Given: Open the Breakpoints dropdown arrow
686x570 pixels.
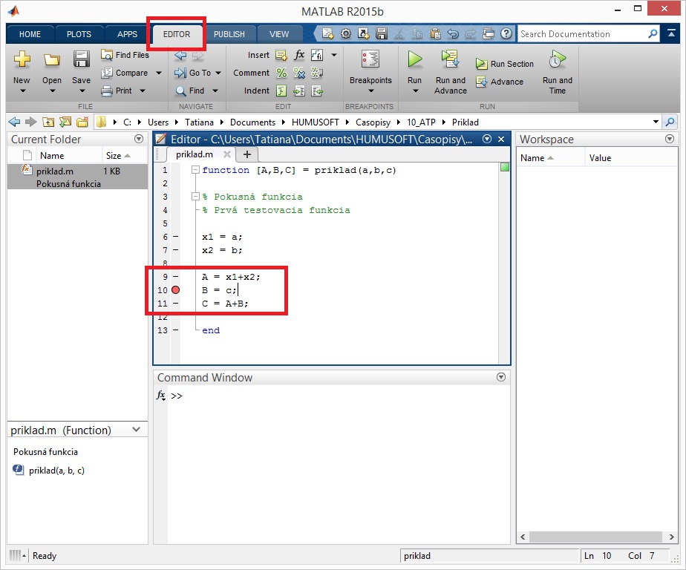Looking at the screenshot, I should tap(371, 91).
